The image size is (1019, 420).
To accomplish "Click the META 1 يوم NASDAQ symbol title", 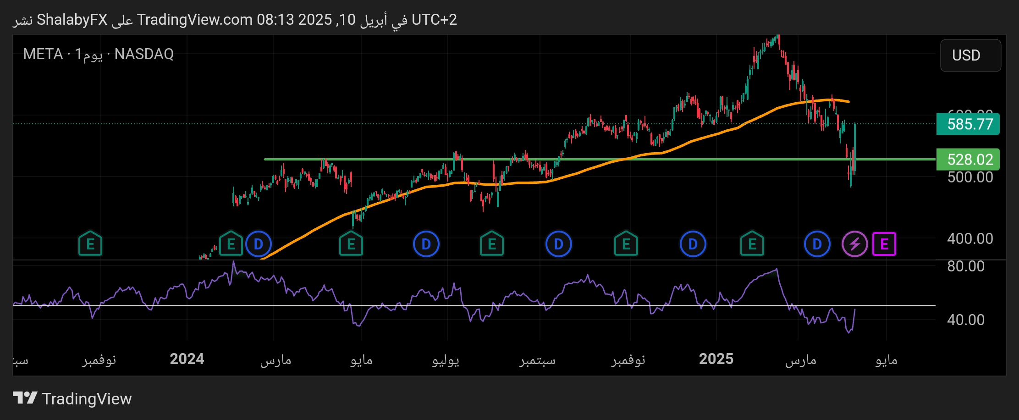I will (x=99, y=54).
